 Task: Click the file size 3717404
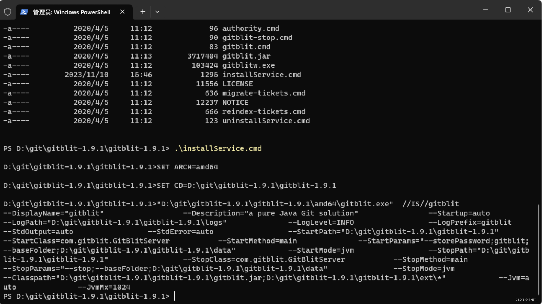pos(202,56)
